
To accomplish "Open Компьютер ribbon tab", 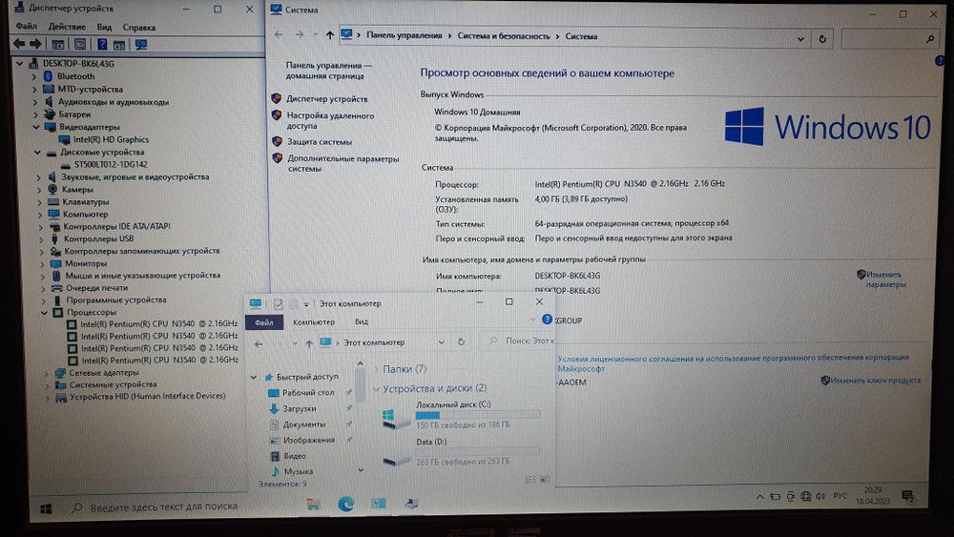I will coord(314,321).
